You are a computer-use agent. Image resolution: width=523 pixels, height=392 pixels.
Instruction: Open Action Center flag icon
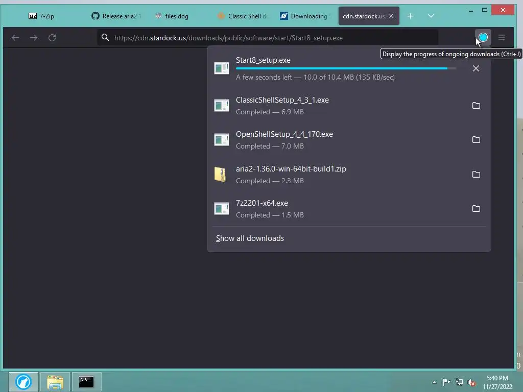[x=446, y=382]
